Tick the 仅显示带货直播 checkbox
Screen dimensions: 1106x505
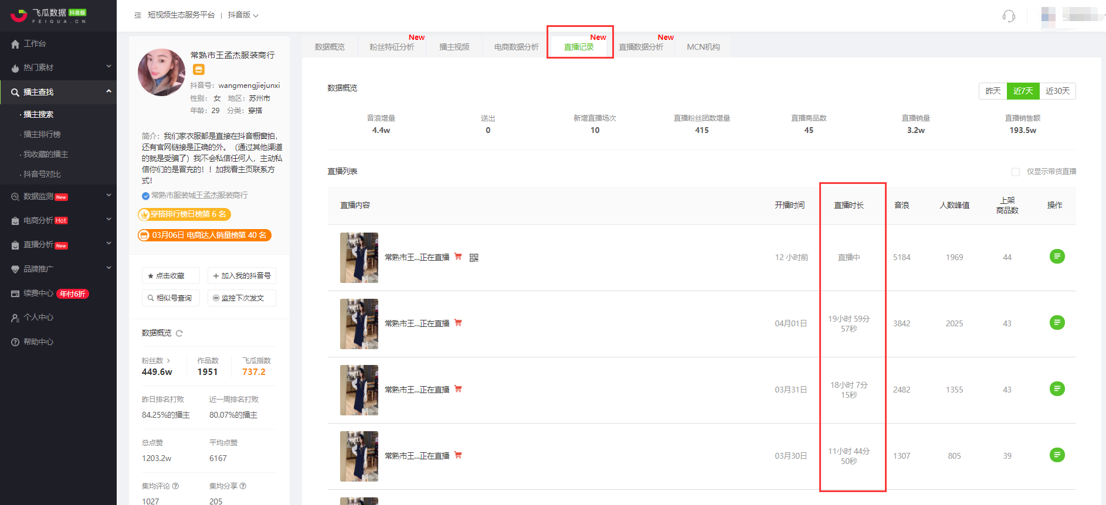click(x=1016, y=172)
